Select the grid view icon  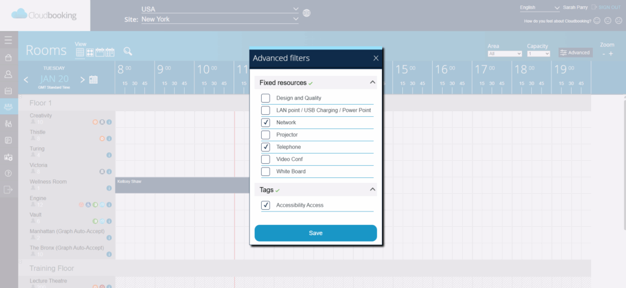coord(79,53)
